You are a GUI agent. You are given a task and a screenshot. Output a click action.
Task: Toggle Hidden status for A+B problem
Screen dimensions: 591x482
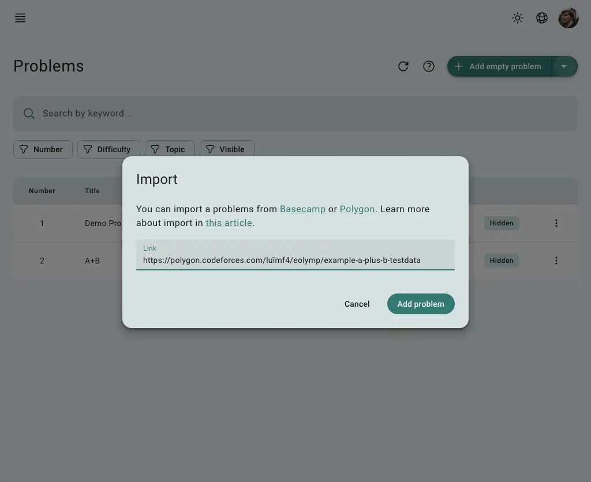[x=502, y=261]
